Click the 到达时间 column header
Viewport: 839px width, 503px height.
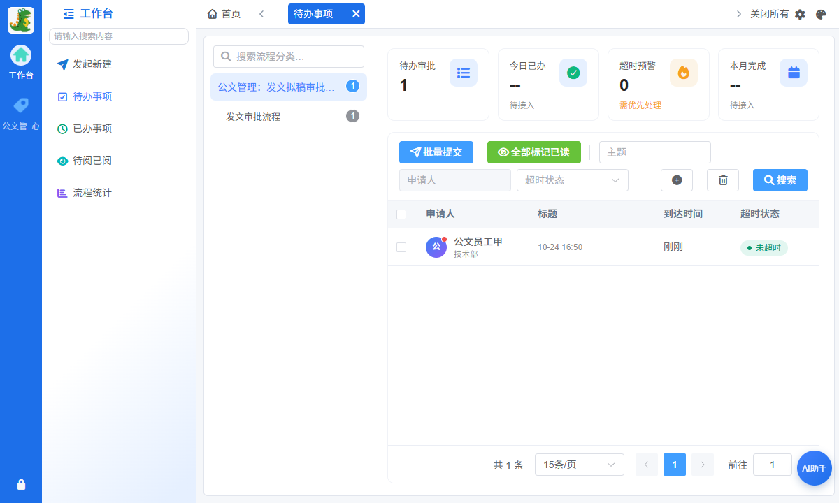click(x=683, y=214)
